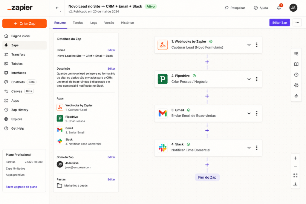306x204 pixels.
Task: Go back using the arrow icon
Action: [x=57, y=8]
